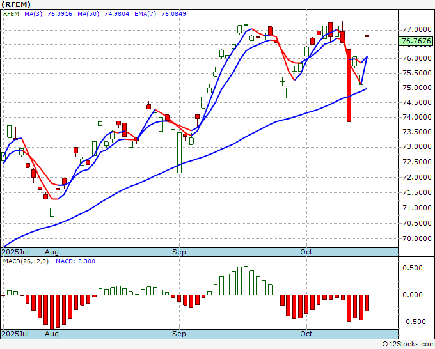Click the large red candle near 74.0000
This screenshot has height=349, width=435.
(x=349, y=86)
